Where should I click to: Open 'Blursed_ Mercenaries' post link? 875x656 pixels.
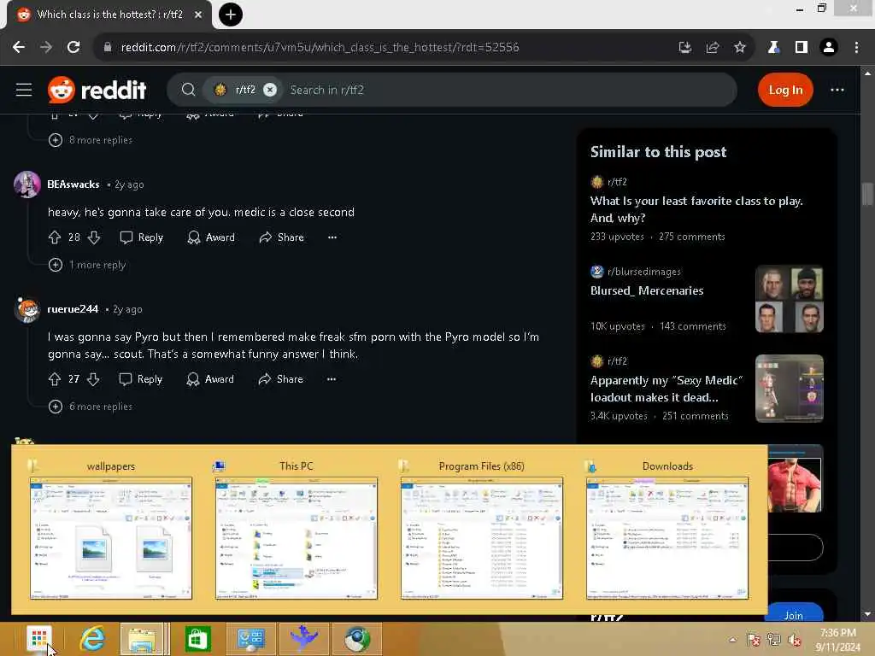coord(647,290)
